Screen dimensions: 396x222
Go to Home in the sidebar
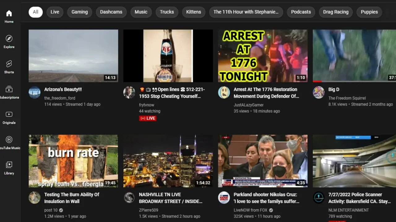(x=9, y=16)
